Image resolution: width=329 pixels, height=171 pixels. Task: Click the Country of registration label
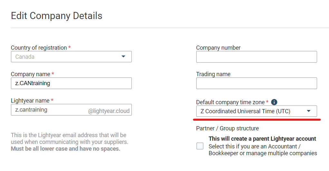(39, 48)
